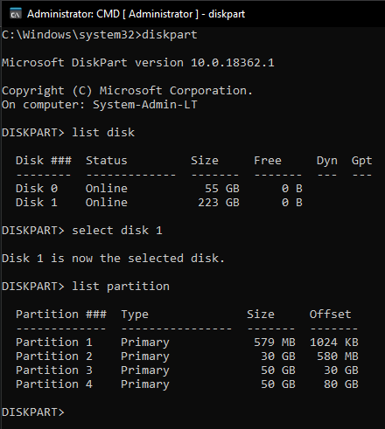Click the 55 GB size value
385x429 pixels.
click(222, 189)
